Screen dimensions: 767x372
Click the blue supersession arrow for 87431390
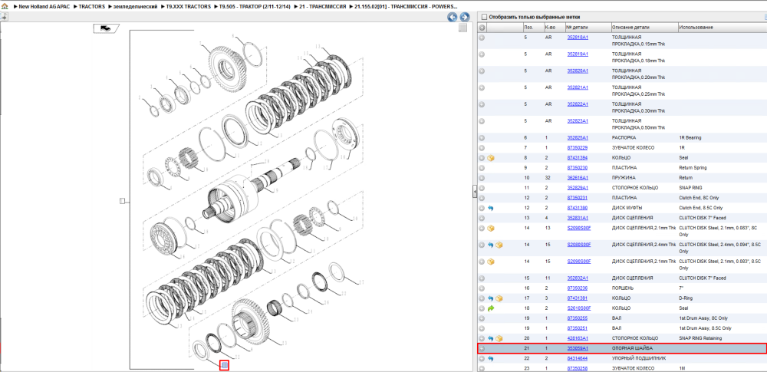[x=491, y=208]
